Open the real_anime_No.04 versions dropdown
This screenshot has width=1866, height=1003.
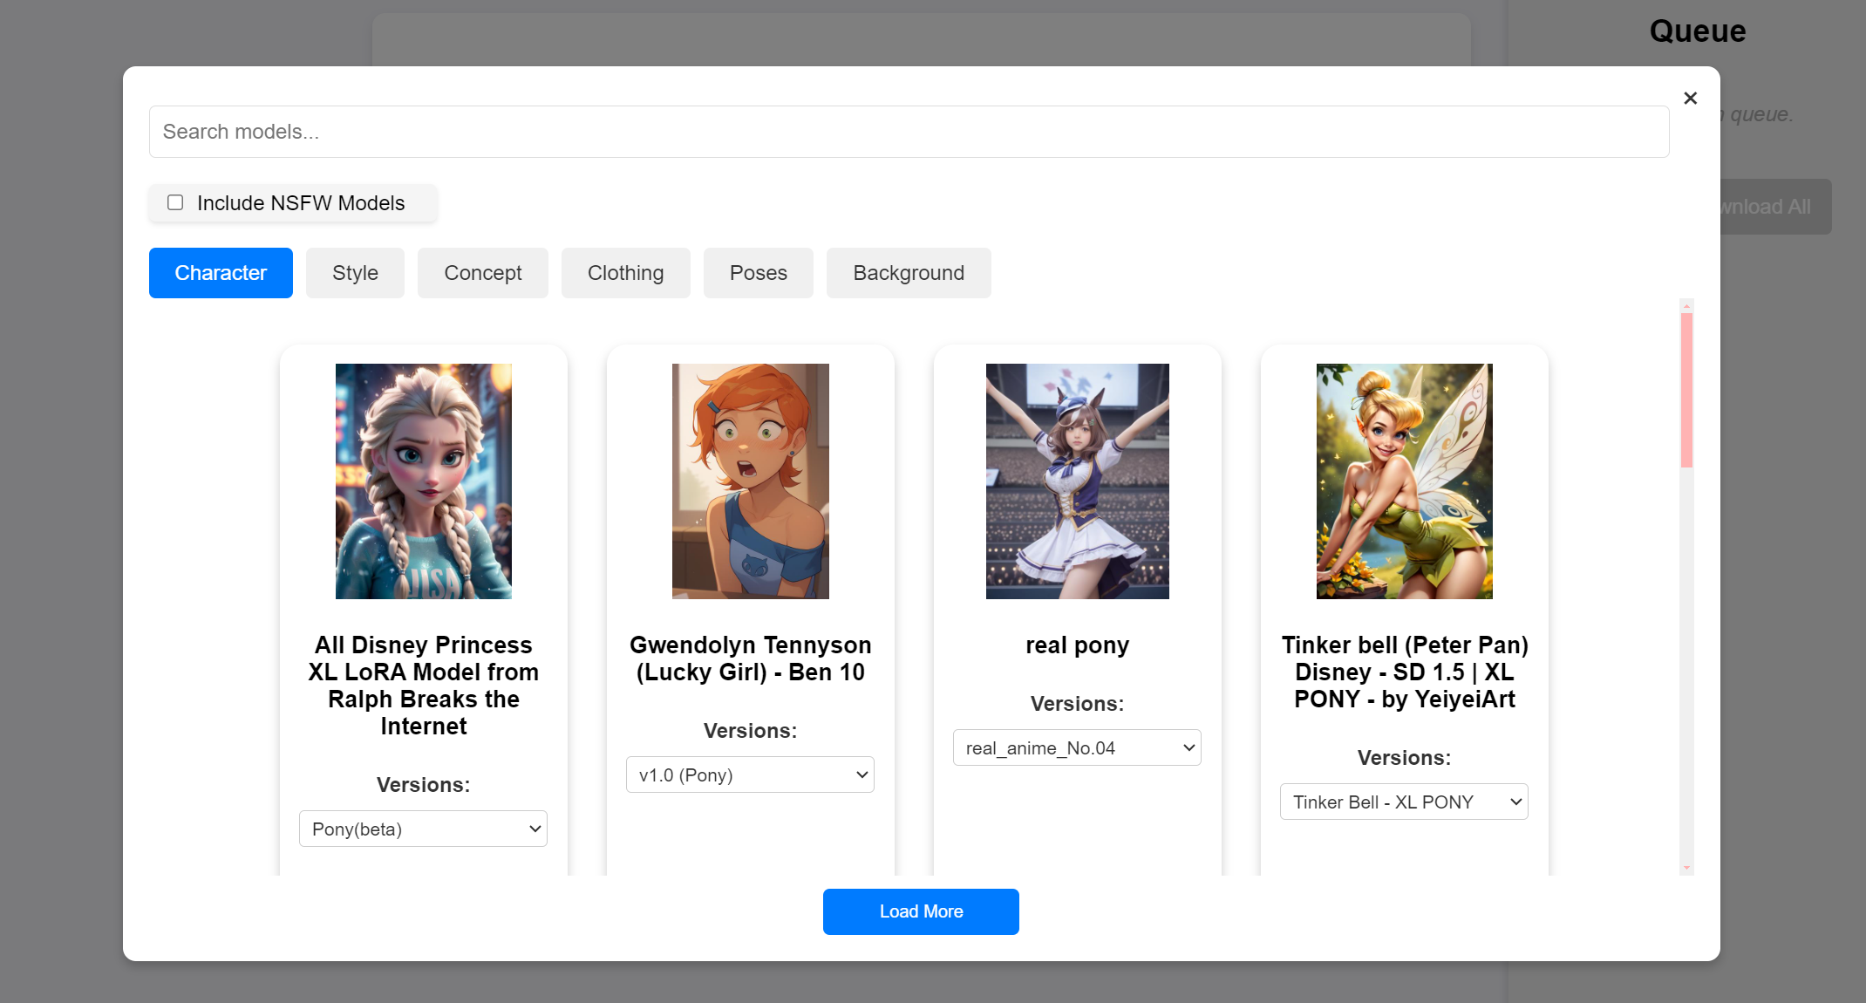1077,747
